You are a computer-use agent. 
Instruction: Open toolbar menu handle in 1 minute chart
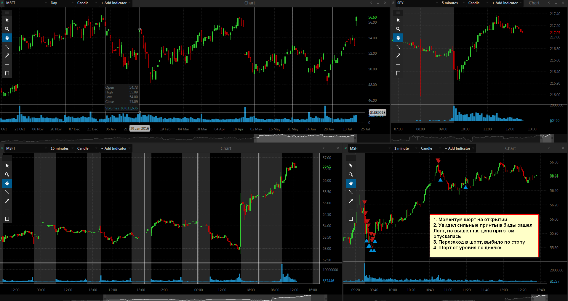point(351,158)
